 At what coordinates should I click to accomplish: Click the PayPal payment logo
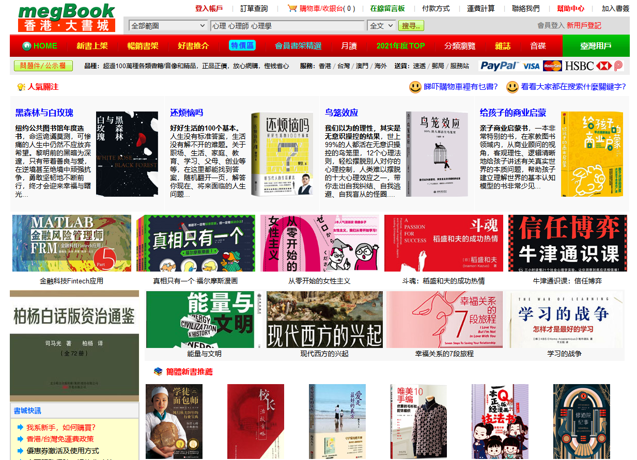click(x=499, y=66)
